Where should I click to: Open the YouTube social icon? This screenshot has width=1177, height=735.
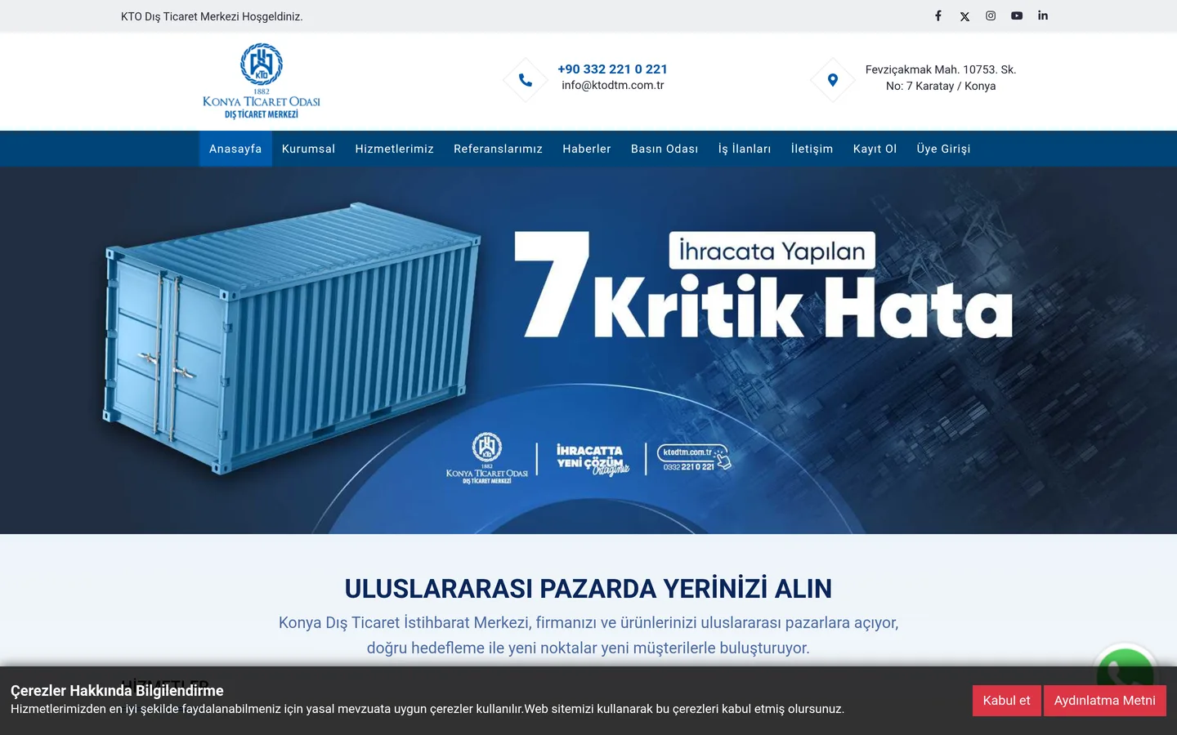[1017, 16]
